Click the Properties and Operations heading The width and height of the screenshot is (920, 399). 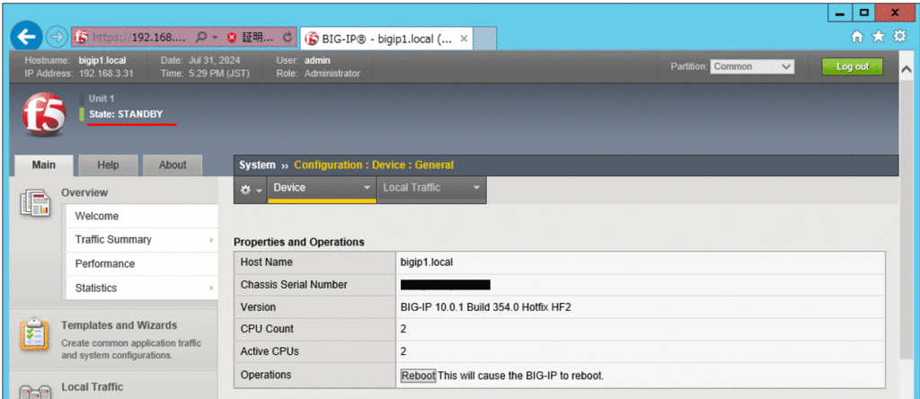pyautogui.click(x=298, y=242)
